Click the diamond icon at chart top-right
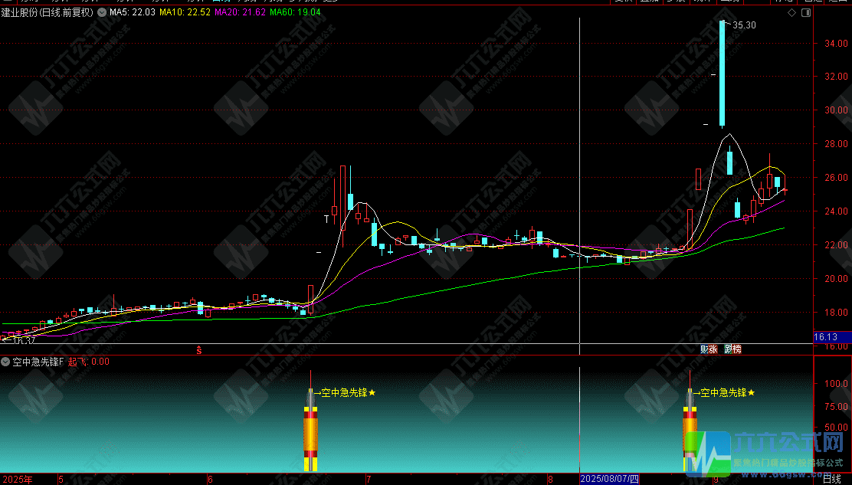The width and height of the screenshot is (852, 485). (x=791, y=13)
